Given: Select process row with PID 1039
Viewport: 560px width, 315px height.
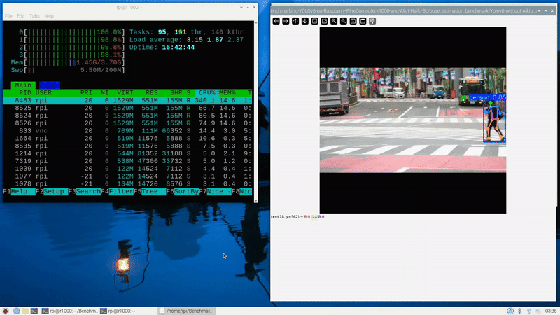Looking at the screenshot, I should (127, 169).
